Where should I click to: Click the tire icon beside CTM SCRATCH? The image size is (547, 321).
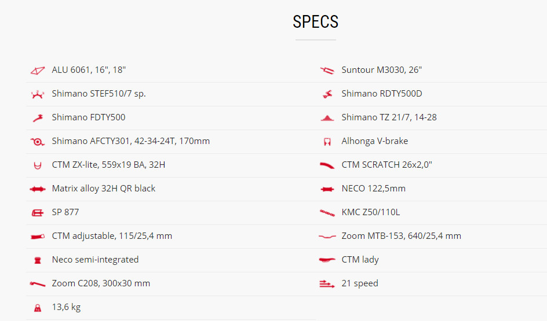click(x=327, y=165)
